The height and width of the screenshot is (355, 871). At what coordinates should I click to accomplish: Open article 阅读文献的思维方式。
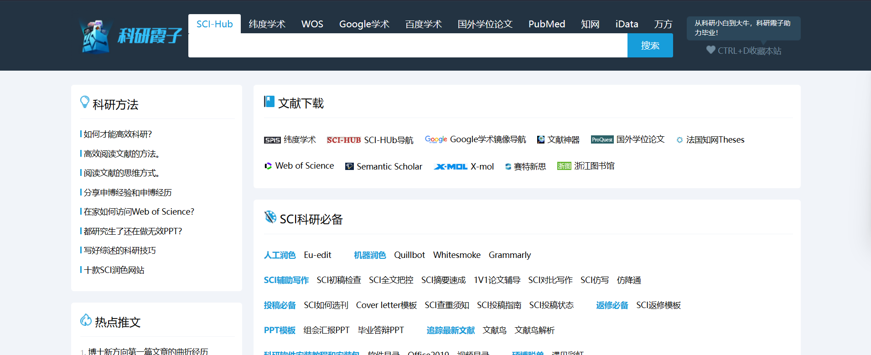pos(122,173)
